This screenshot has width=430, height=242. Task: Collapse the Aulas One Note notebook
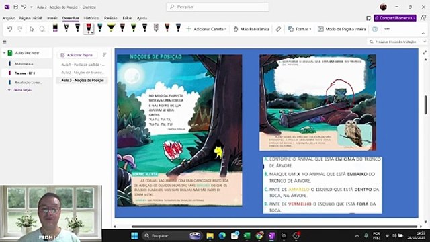point(4,53)
